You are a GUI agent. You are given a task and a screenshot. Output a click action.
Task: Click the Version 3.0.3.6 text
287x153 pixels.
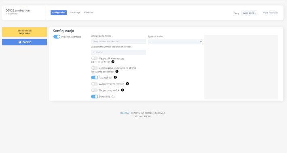(143, 116)
